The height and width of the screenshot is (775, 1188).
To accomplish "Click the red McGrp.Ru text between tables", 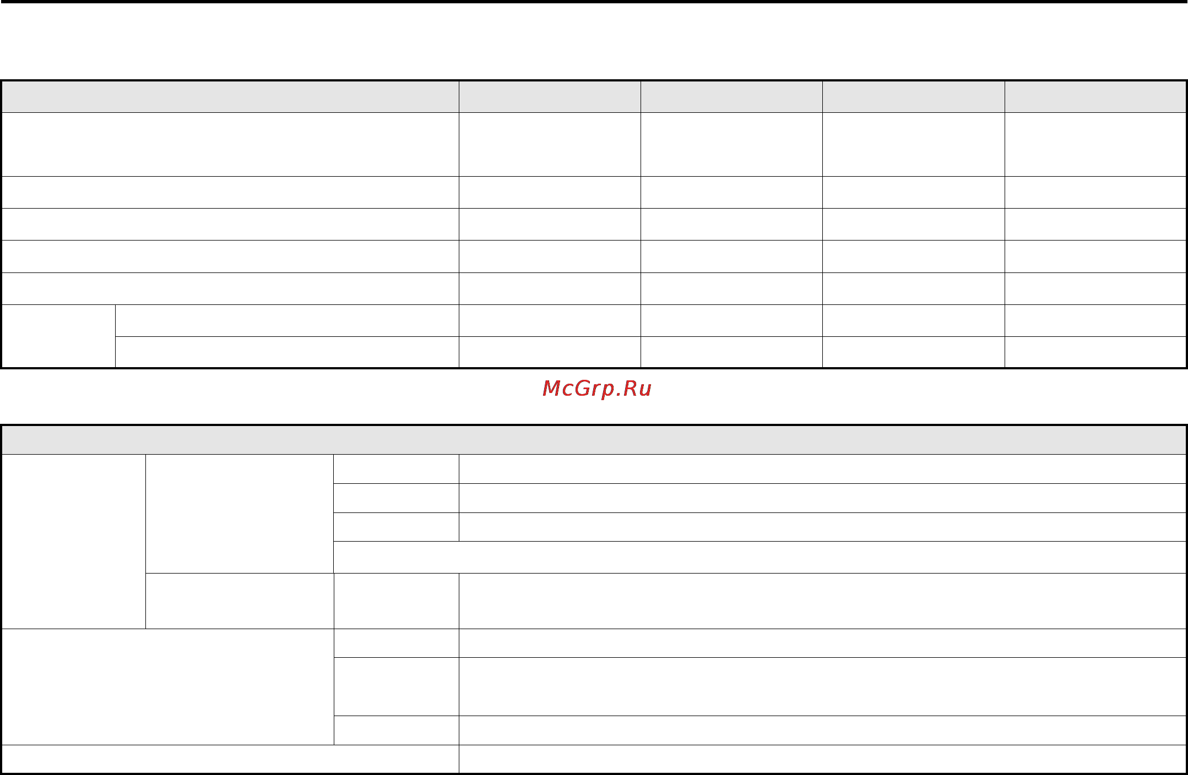I will [x=596, y=389].
